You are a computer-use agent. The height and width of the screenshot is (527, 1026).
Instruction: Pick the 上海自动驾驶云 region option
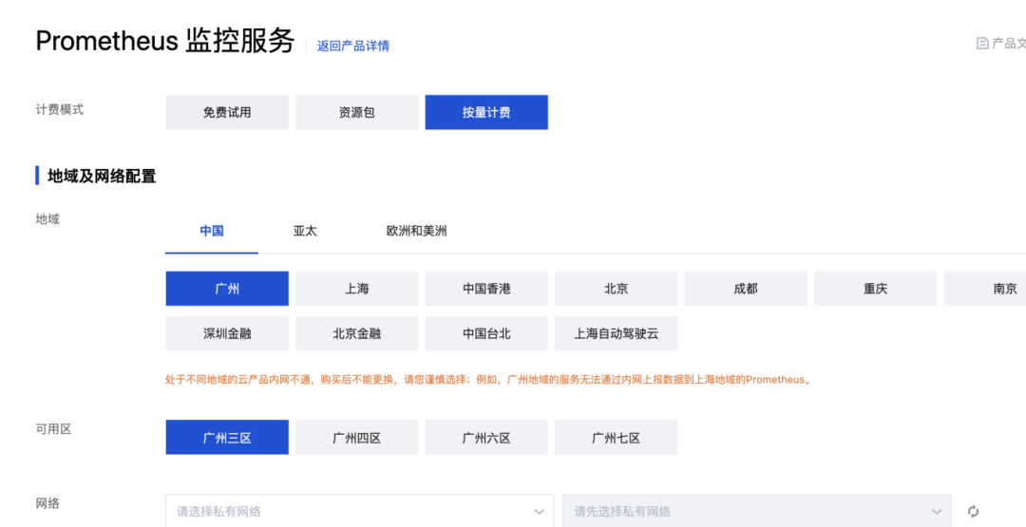tap(616, 333)
